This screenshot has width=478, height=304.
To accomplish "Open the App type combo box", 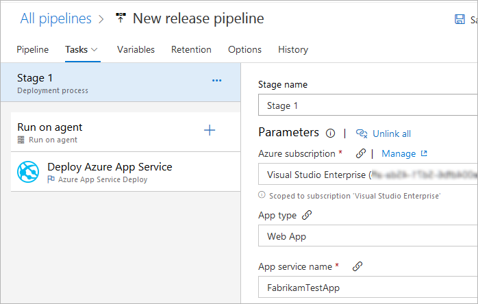I will pos(370,236).
